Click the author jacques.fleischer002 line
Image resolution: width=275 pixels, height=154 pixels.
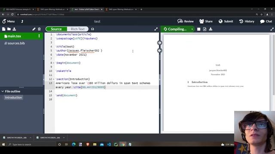point(79,50)
